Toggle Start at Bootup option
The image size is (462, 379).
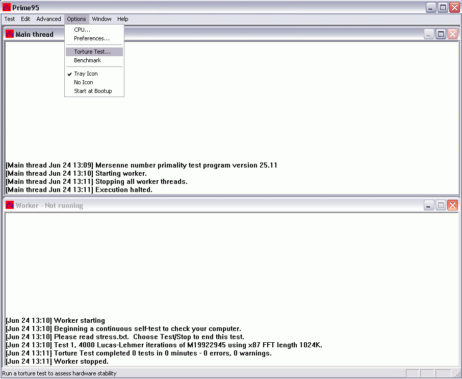pos(94,91)
